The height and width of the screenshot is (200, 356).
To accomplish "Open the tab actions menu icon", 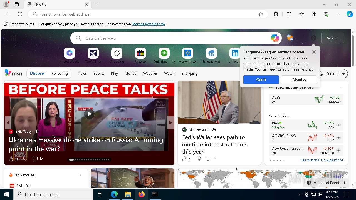I will point(17,4).
